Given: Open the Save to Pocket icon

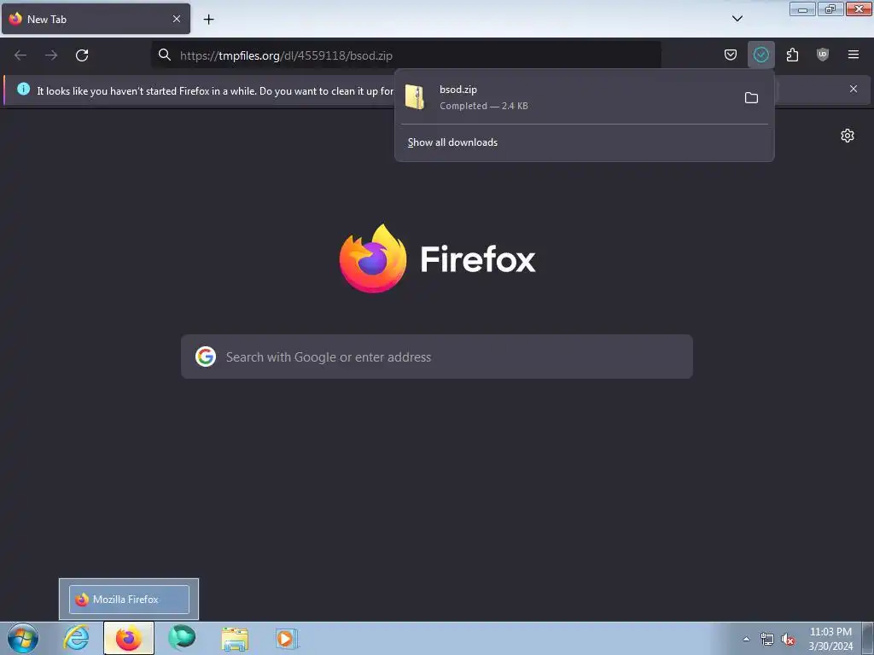Looking at the screenshot, I should click(731, 55).
